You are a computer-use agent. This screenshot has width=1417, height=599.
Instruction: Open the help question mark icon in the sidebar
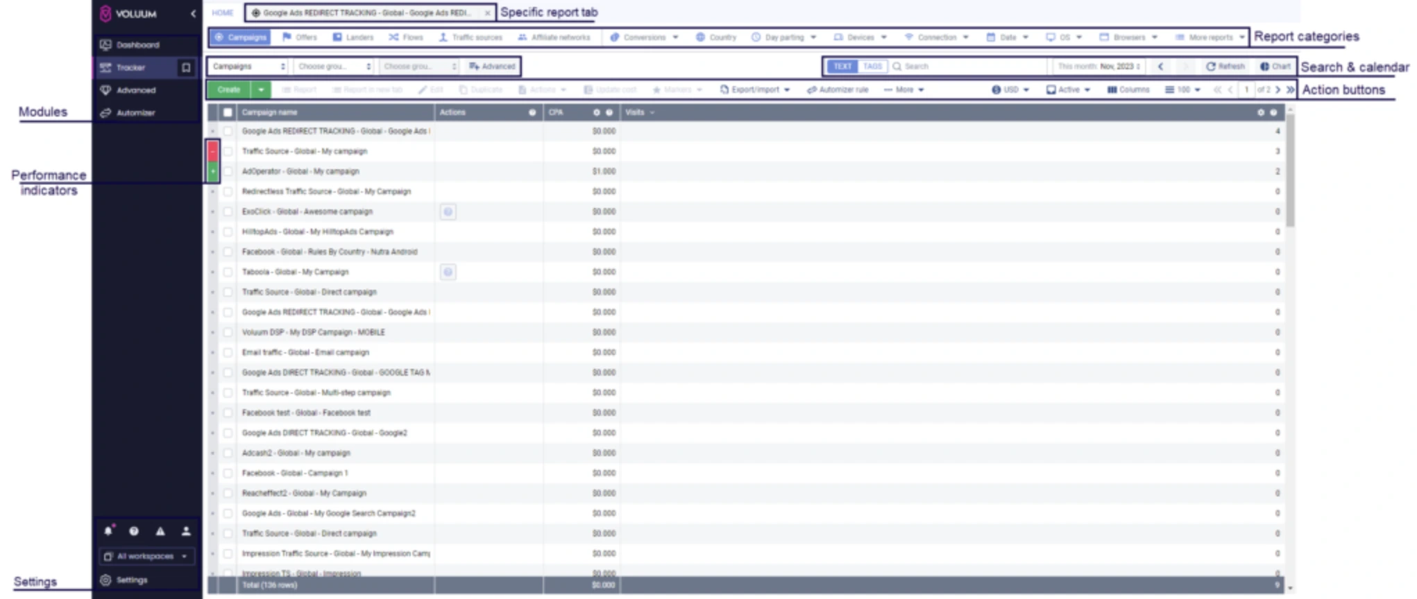click(134, 532)
